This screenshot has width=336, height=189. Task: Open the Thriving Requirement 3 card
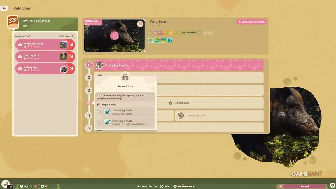[219, 115]
